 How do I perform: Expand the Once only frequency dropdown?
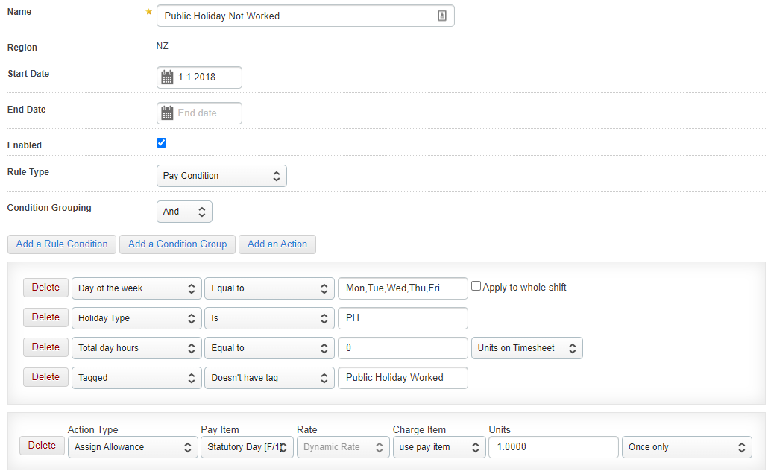pos(686,447)
